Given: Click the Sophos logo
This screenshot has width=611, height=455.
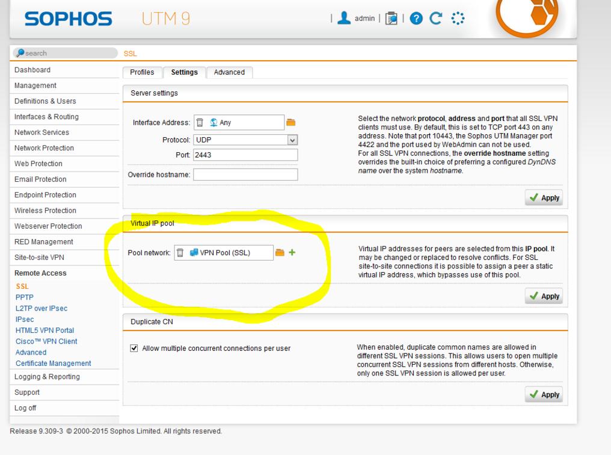Looking at the screenshot, I should click(68, 18).
